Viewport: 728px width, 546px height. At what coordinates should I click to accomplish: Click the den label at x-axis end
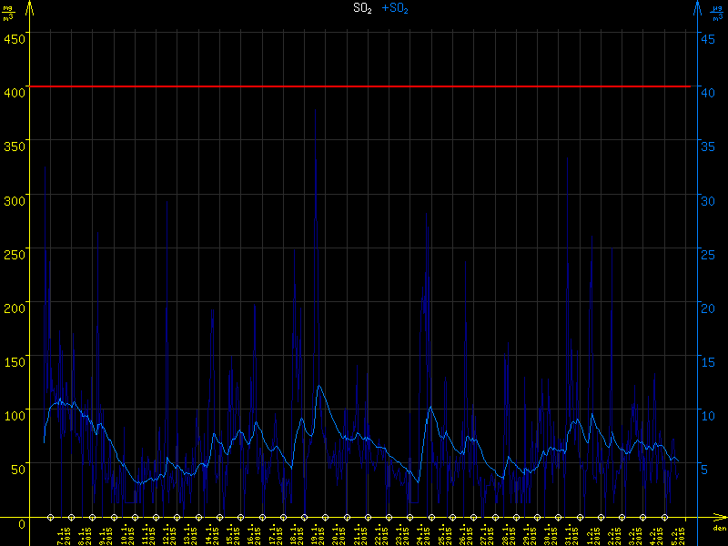tap(719, 529)
